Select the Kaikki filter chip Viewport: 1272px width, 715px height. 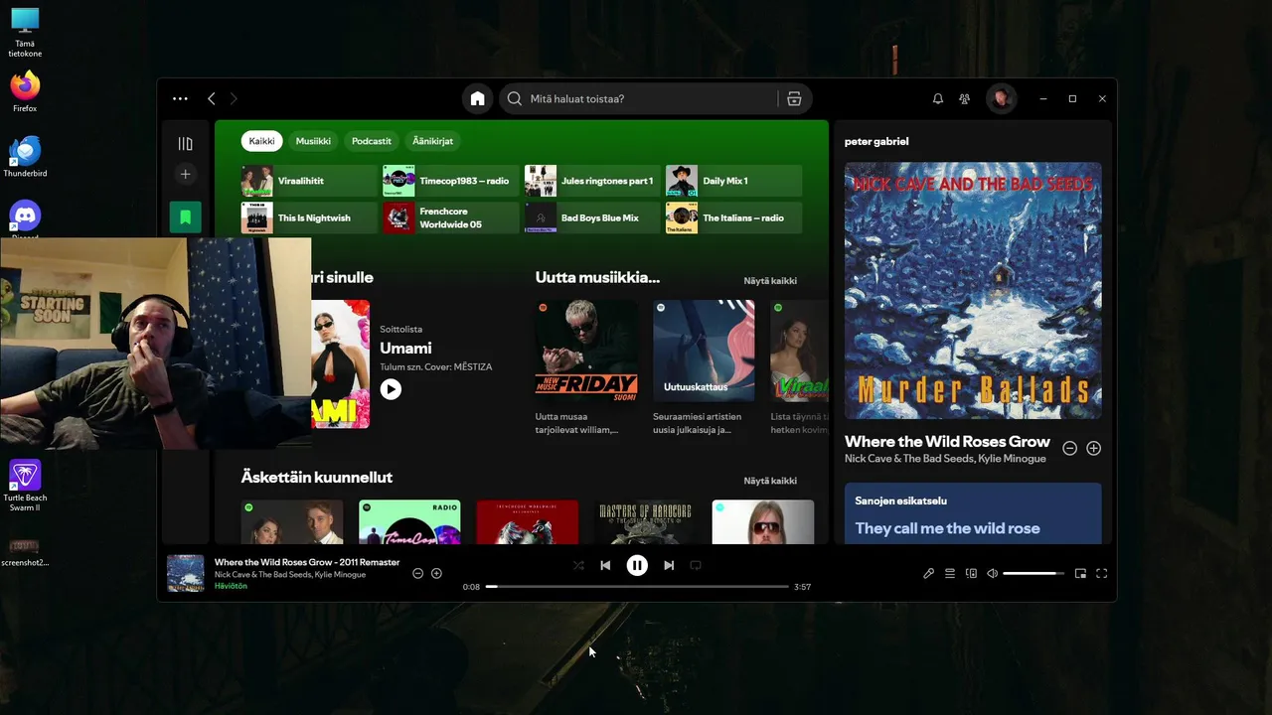click(x=261, y=141)
